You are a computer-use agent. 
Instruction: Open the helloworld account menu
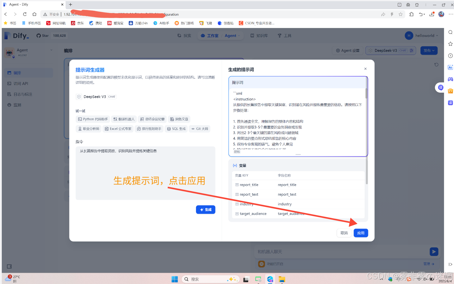tap(421, 35)
